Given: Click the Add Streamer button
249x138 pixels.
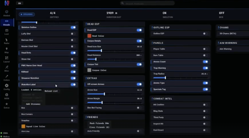Looking at the screenshot, I should (33, 104).
